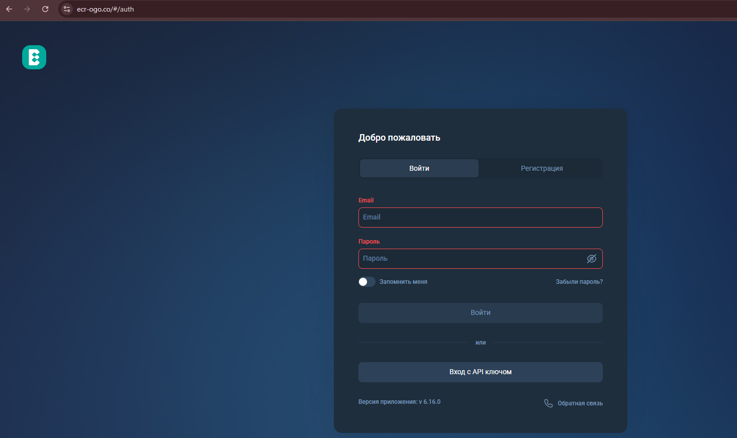This screenshot has height=438, width=737.
Task: Click the green app logo
Action: click(x=34, y=57)
